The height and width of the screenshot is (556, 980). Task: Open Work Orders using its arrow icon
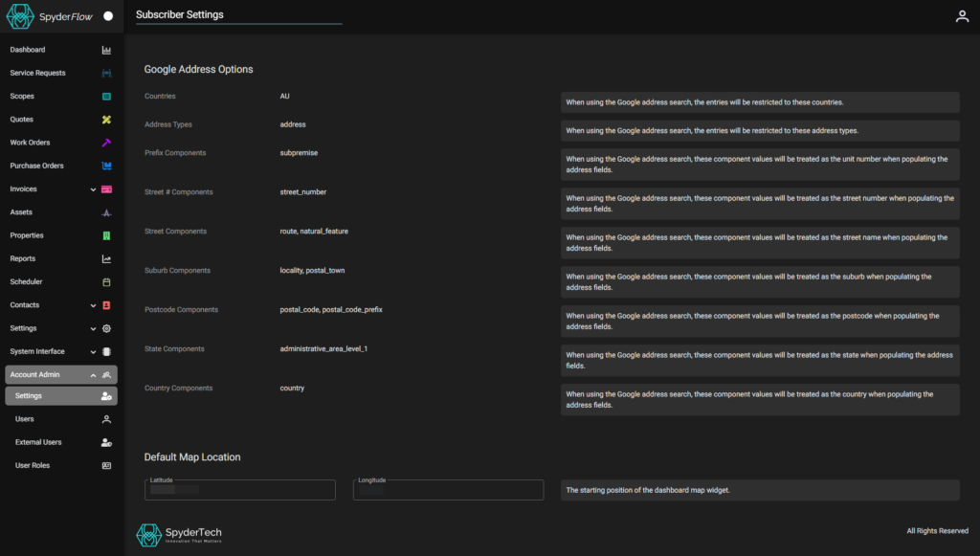pyautogui.click(x=107, y=142)
